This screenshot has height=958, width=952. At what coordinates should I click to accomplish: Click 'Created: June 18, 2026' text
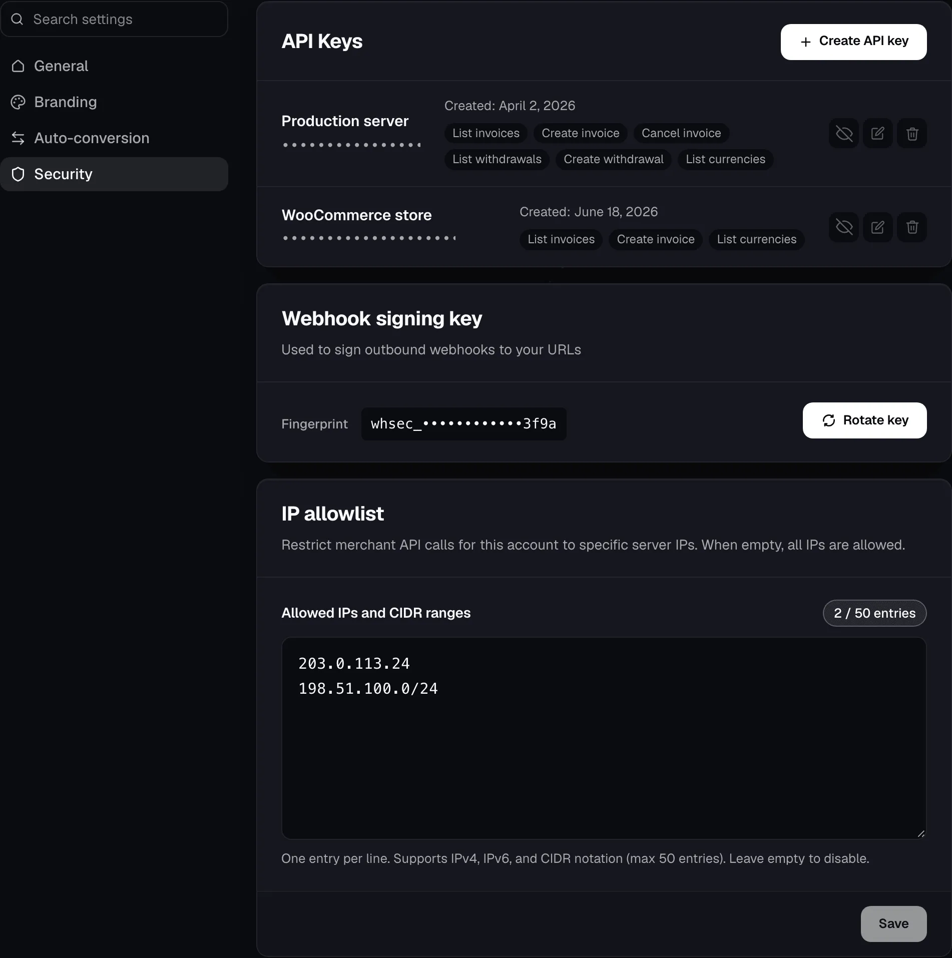pos(589,212)
